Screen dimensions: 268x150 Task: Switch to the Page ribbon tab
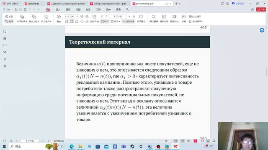coord(78,10)
